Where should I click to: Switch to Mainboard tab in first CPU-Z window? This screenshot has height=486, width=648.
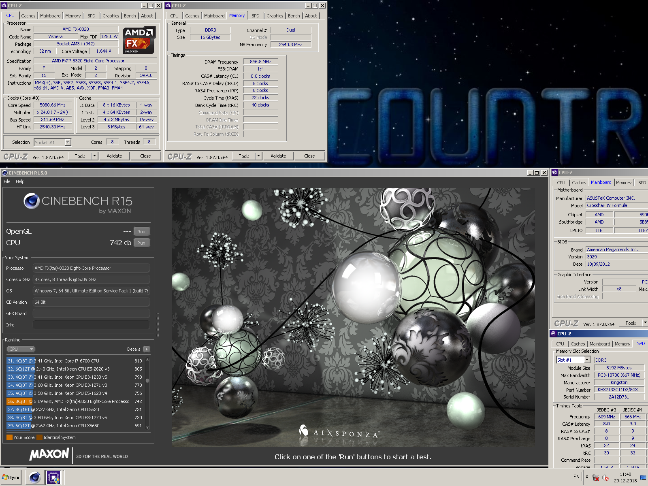(50, 16)
